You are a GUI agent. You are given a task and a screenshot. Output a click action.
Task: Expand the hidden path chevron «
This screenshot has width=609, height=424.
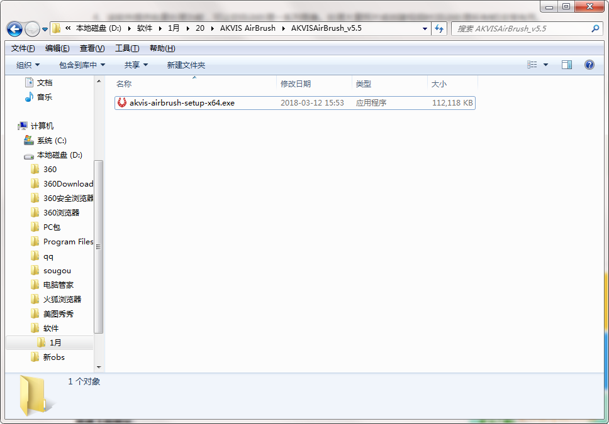[68, 28]
